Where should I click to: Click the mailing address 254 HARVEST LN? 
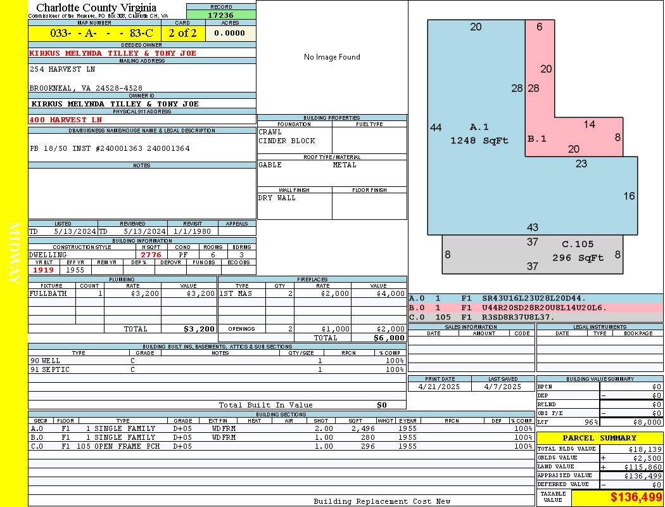coord(62,69)
